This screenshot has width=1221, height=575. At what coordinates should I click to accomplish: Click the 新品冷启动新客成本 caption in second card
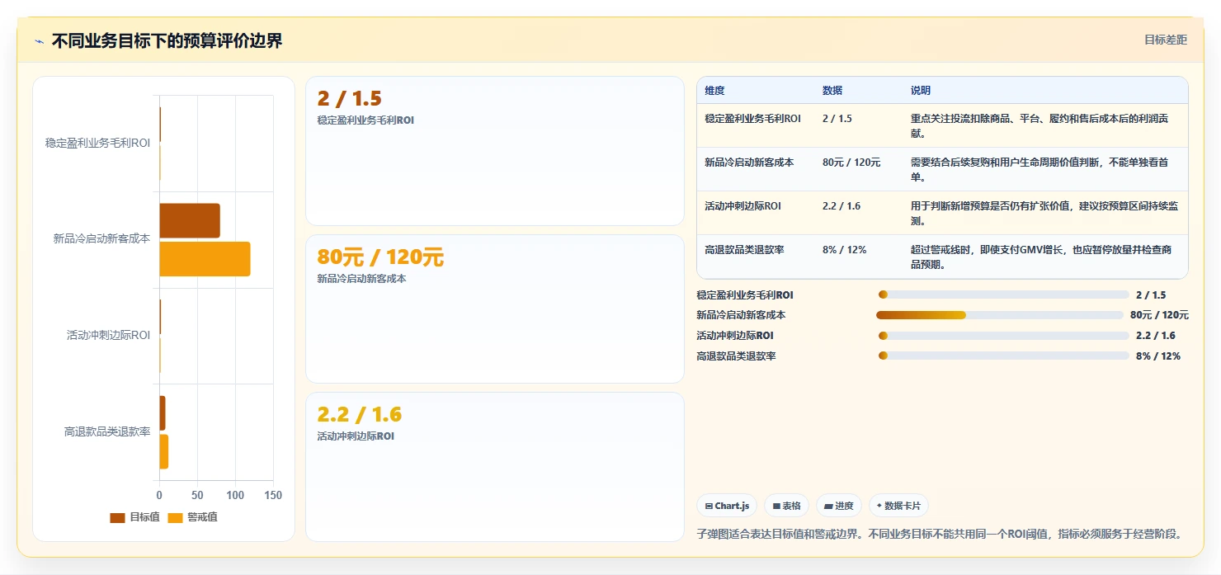pos(362,279)
